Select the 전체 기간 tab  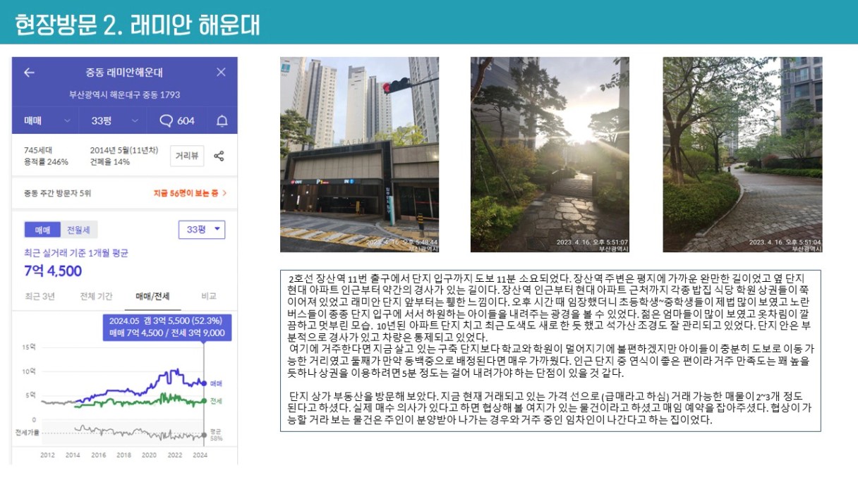(x=96, y=296)
